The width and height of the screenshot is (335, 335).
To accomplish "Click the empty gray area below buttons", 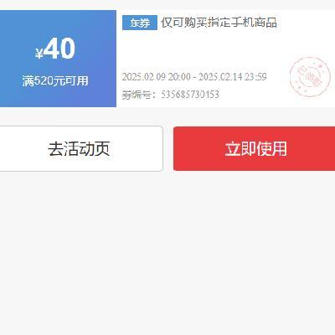I will (x=167, y=251).
